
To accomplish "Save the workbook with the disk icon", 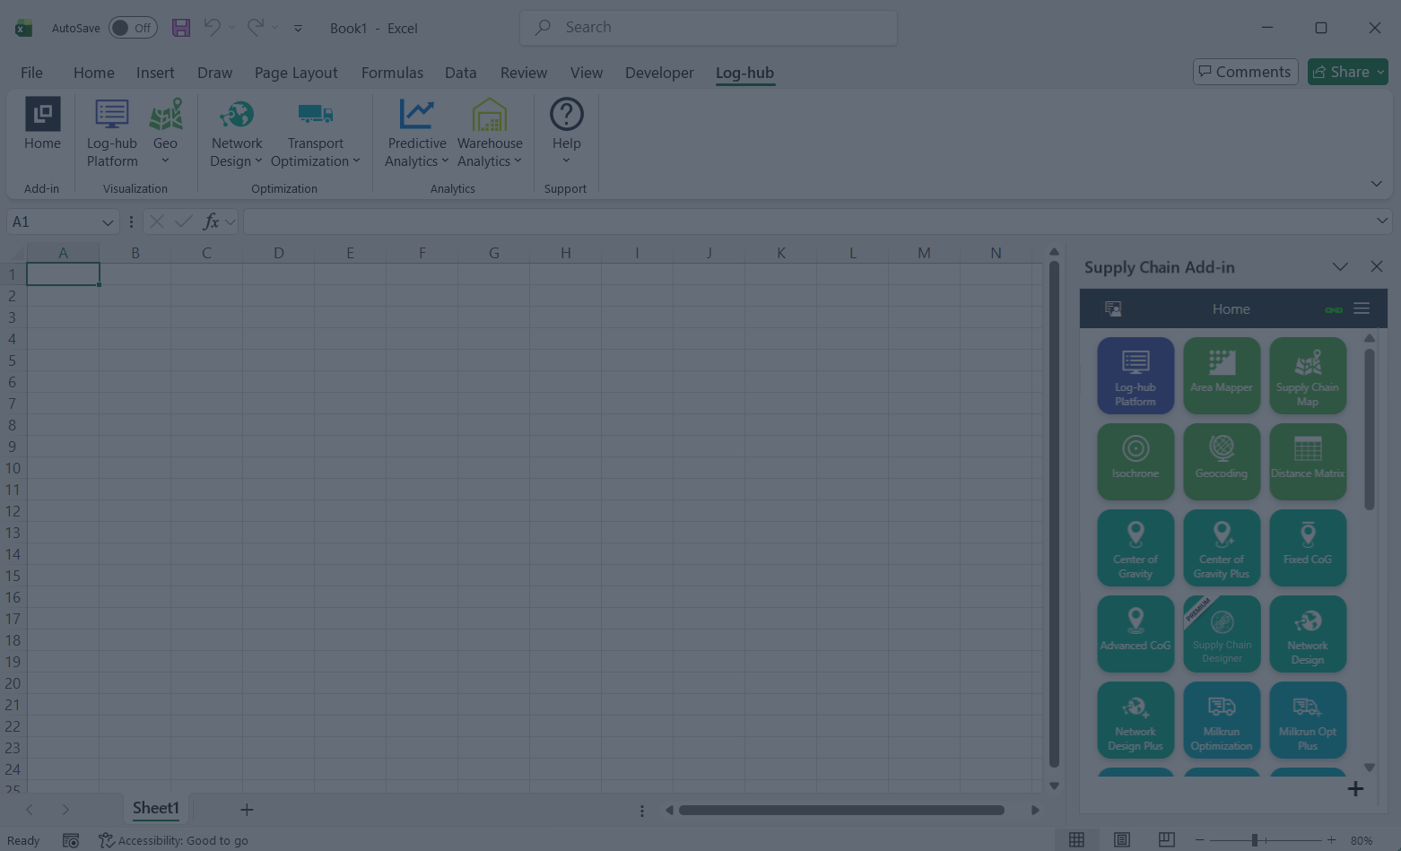I will [x=181, y=28].
